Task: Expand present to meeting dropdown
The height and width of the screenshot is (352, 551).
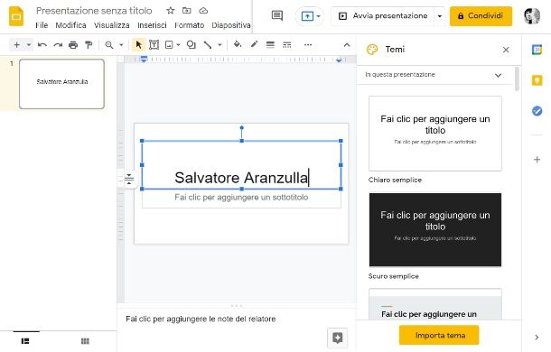Action: pyautogui.click(x=318, y=16)
